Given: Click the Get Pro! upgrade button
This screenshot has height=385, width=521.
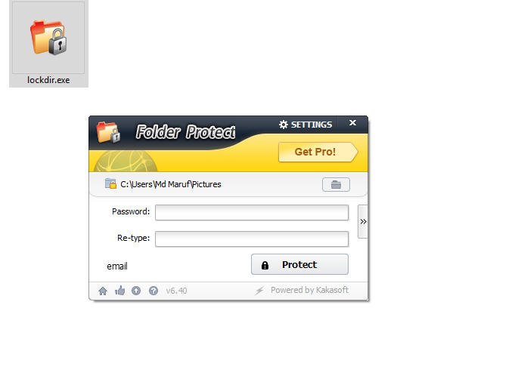Looking at the screenshot, I should 318,152.
